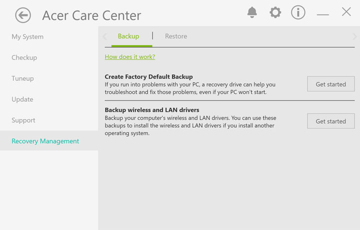Click the info icon

[x=298, y=12]
